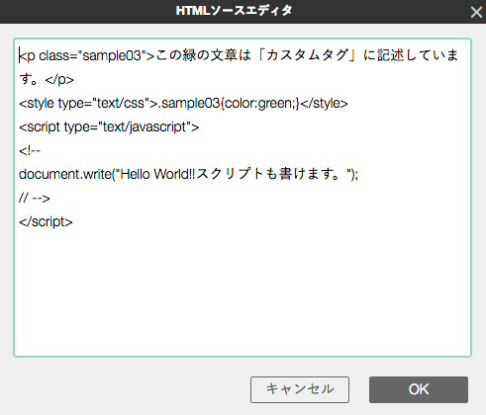
Task: Click the カスタムタグ text in the first line
Action: pyautogui.click(x=308, y=55)
